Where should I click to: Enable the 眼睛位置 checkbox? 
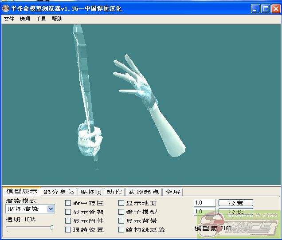68,229
